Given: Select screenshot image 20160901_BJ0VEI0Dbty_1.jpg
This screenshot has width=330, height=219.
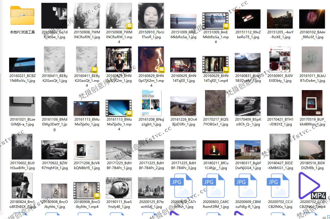Looking at the screenshot, I should coord(280,59).
